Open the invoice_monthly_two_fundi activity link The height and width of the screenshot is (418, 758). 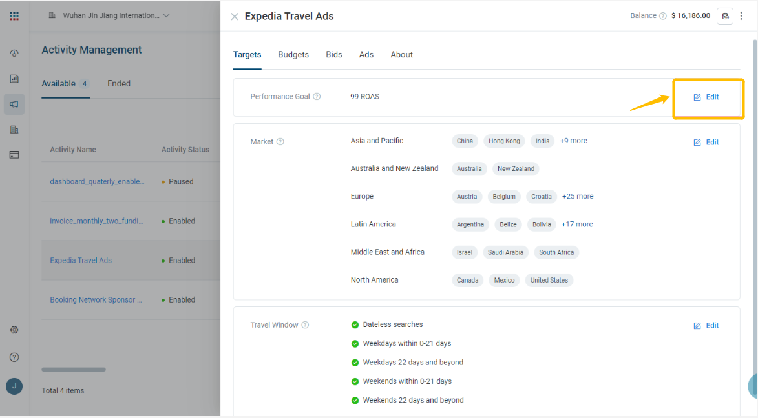pyautogui.click(x=97, y=221)
